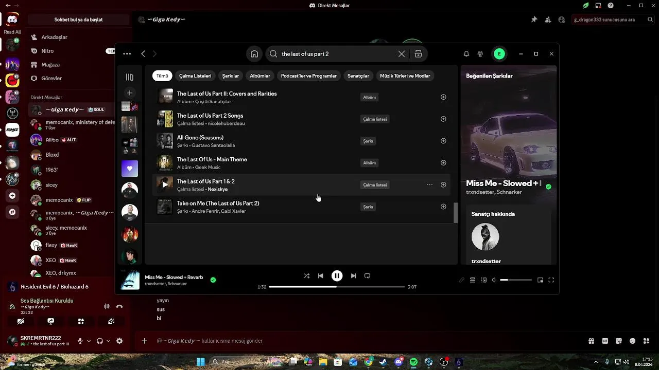Open Spotify miniplayer icon
This screenshot has width=659, height=370.
click(x=540, y=280)
